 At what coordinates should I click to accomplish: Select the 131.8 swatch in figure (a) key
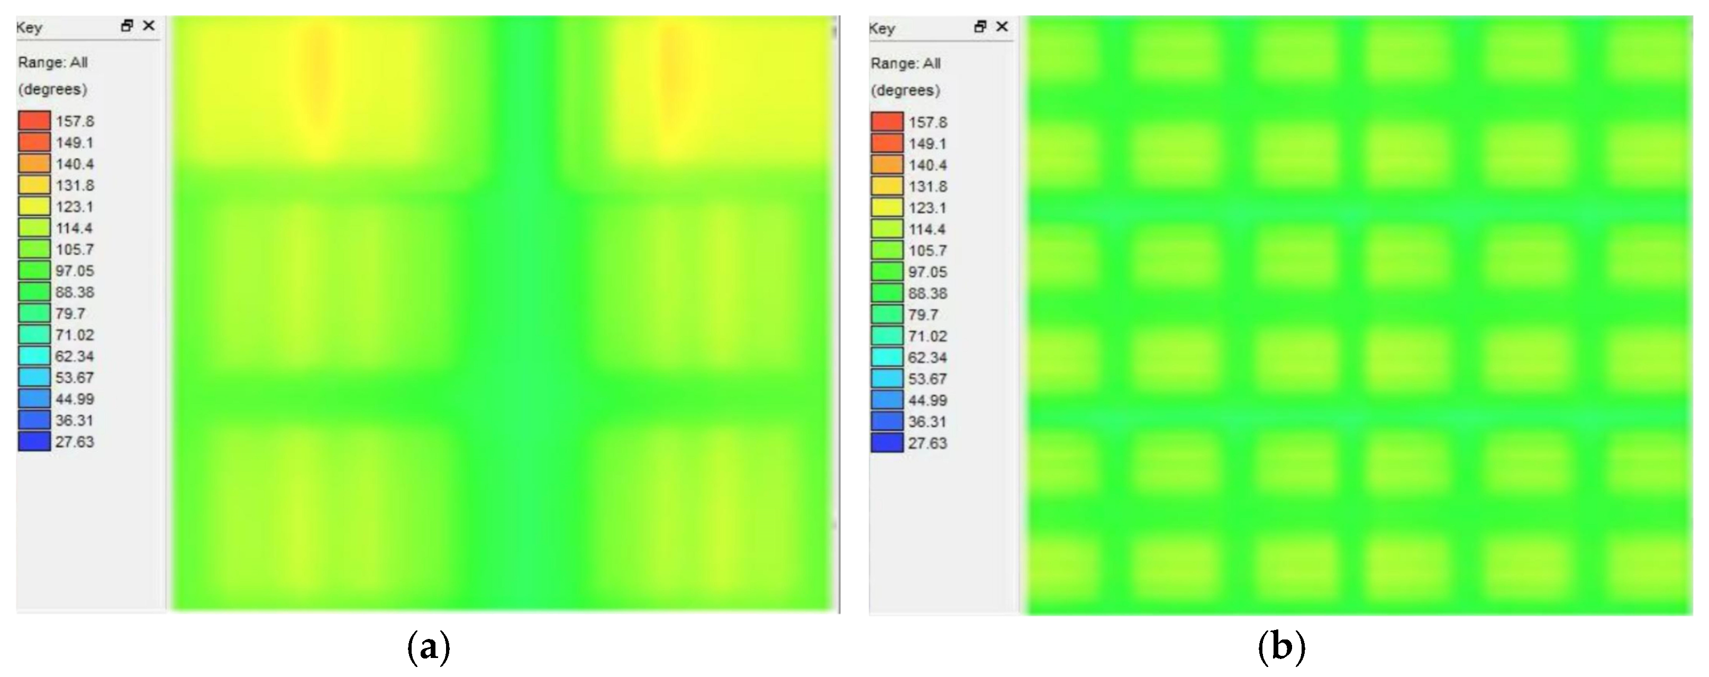34,185
